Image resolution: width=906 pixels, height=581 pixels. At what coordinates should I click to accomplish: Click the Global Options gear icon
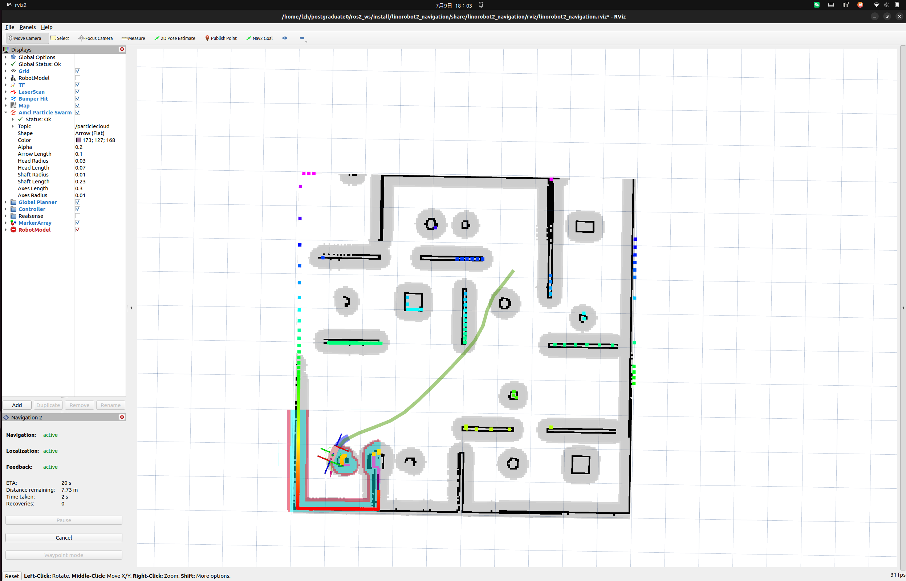13,57
